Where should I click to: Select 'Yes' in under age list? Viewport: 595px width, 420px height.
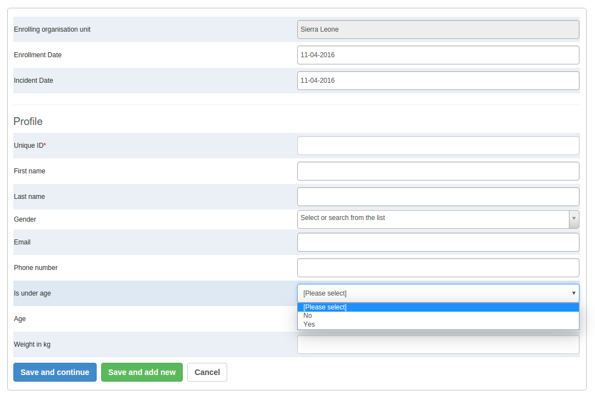[x=309, y=324]
